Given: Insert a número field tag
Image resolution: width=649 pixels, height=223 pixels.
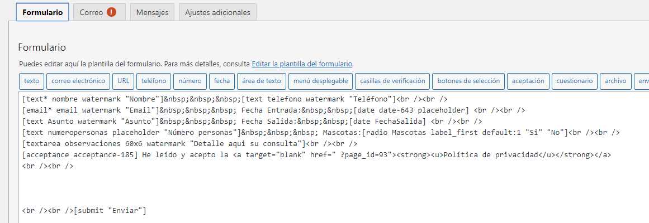Looking at the screenshot, I should click(190, 81).
